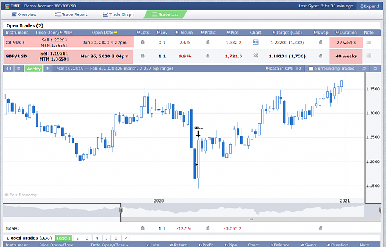
Task: Sort closed trades by Price Open/Close header
Action: (56, 245)
